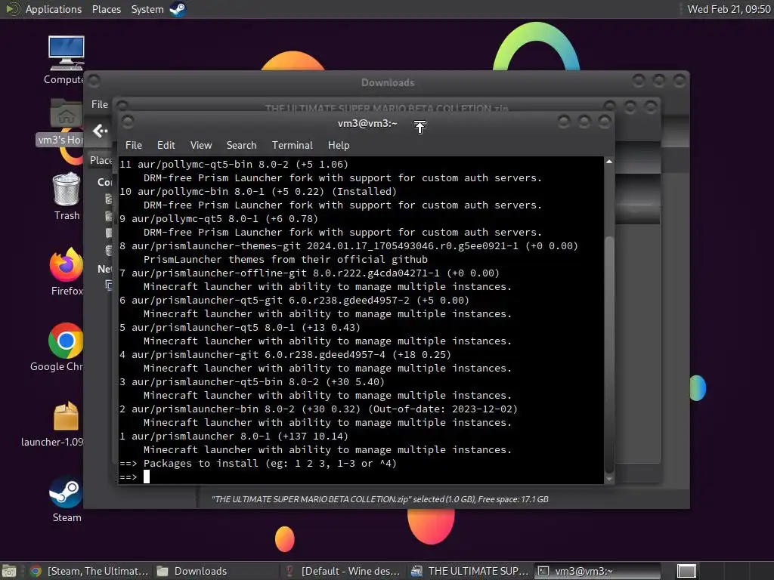Open the terminal Help menu
Screen dimensions: 774x580
tap(339, 145)
